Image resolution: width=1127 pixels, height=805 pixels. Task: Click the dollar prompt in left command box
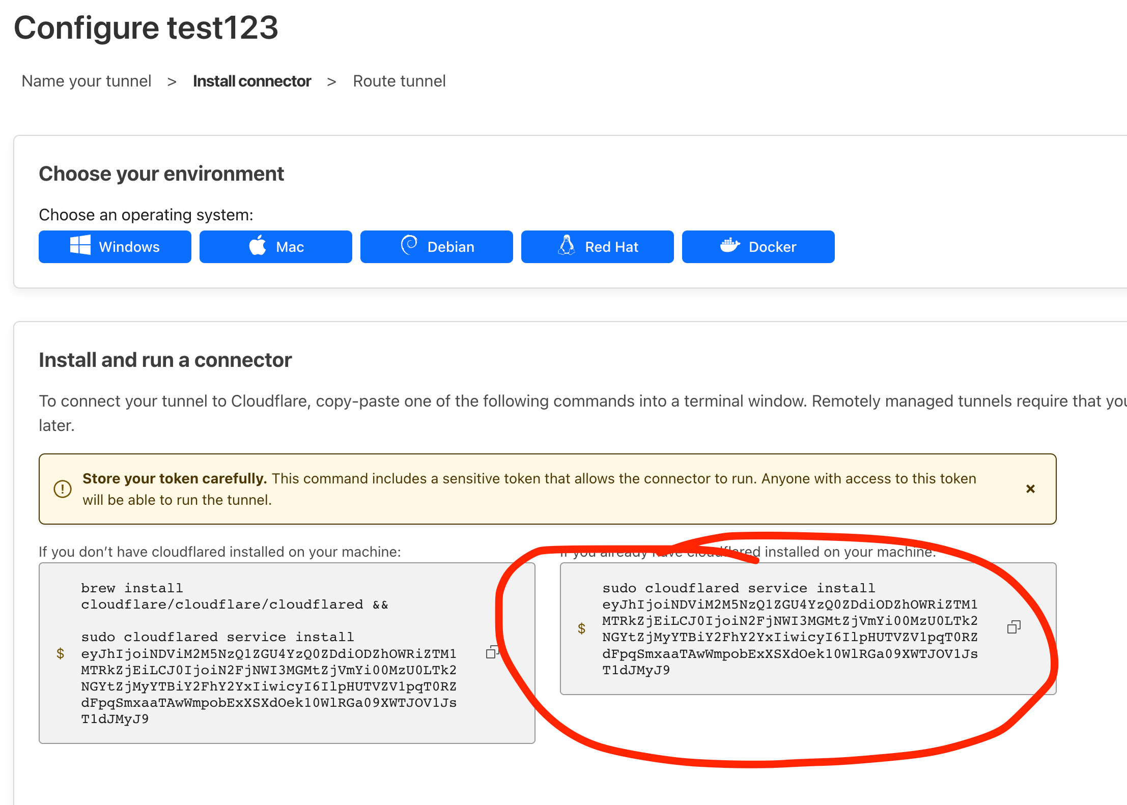pos(61,653)
